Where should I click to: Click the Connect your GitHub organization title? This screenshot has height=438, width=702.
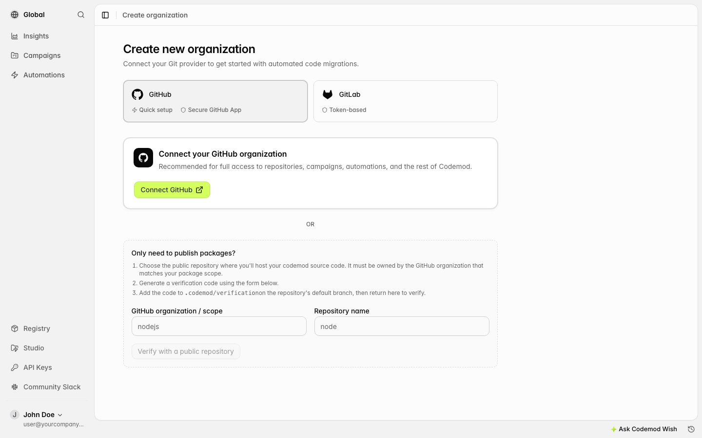223,154
